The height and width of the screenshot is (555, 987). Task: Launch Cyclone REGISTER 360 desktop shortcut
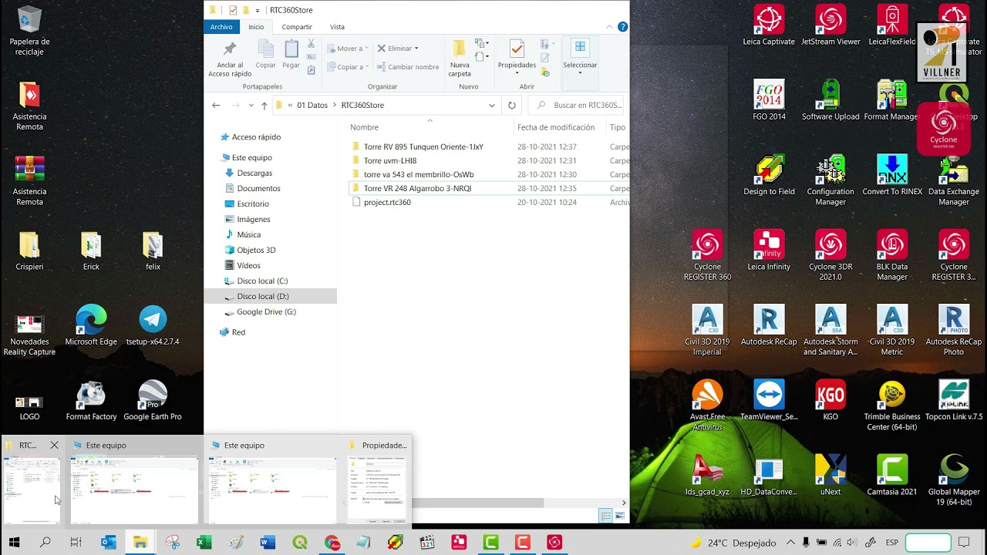[707, 255]
